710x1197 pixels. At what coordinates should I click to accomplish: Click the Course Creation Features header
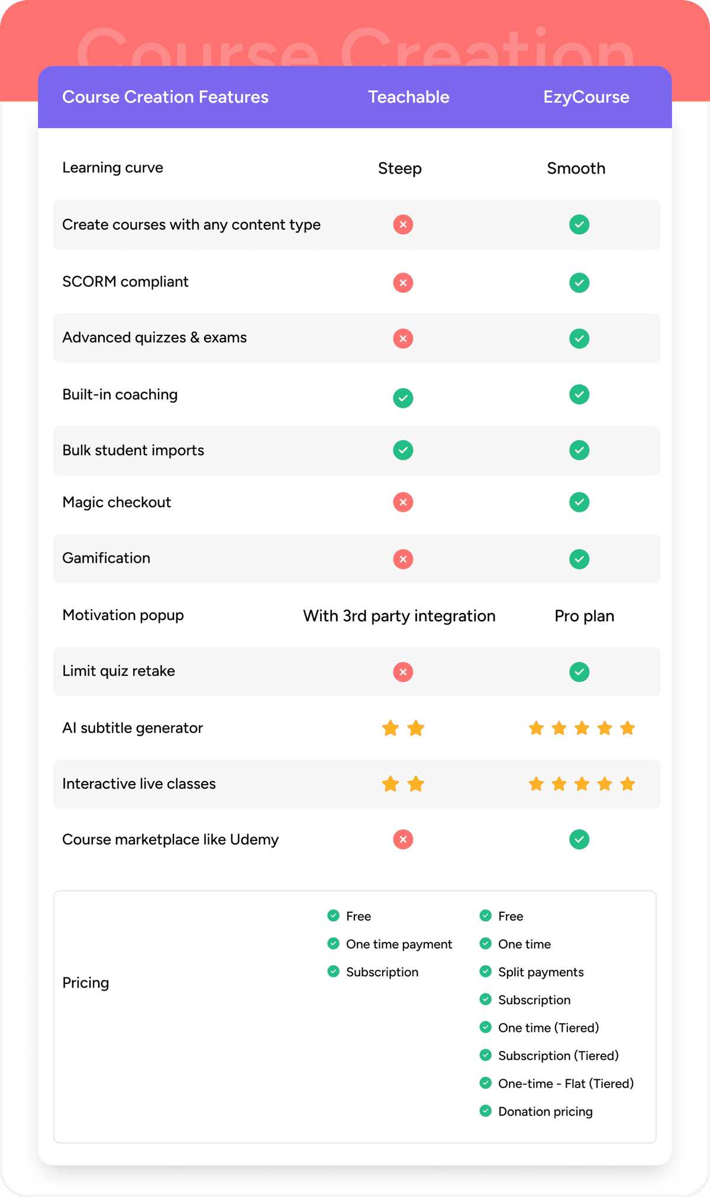click(165, 97)
